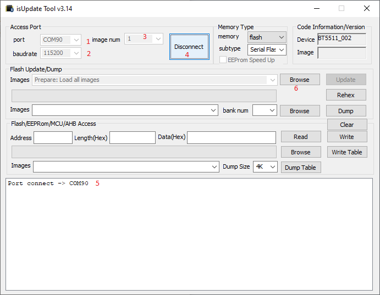Screen dimensions: 380x295
Task: Open the Dump Size 4K dropdown
Action: click(265, 166)
